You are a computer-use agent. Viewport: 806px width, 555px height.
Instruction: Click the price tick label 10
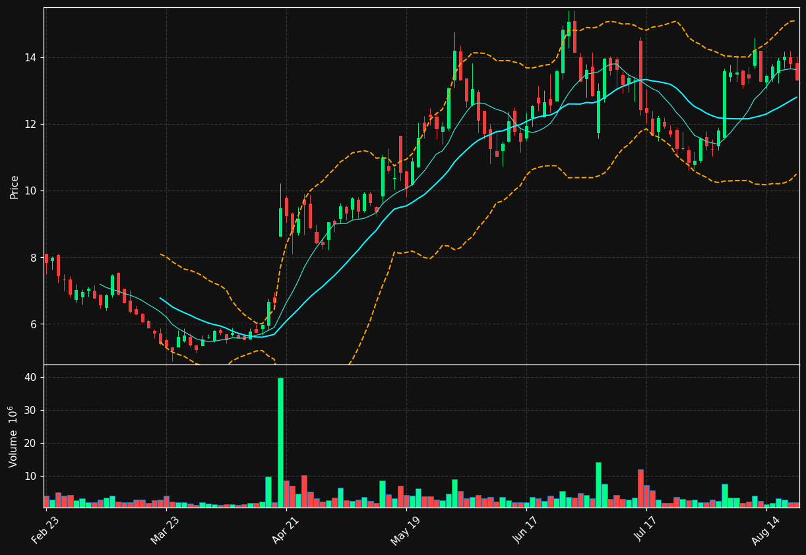tap(32, 191)
